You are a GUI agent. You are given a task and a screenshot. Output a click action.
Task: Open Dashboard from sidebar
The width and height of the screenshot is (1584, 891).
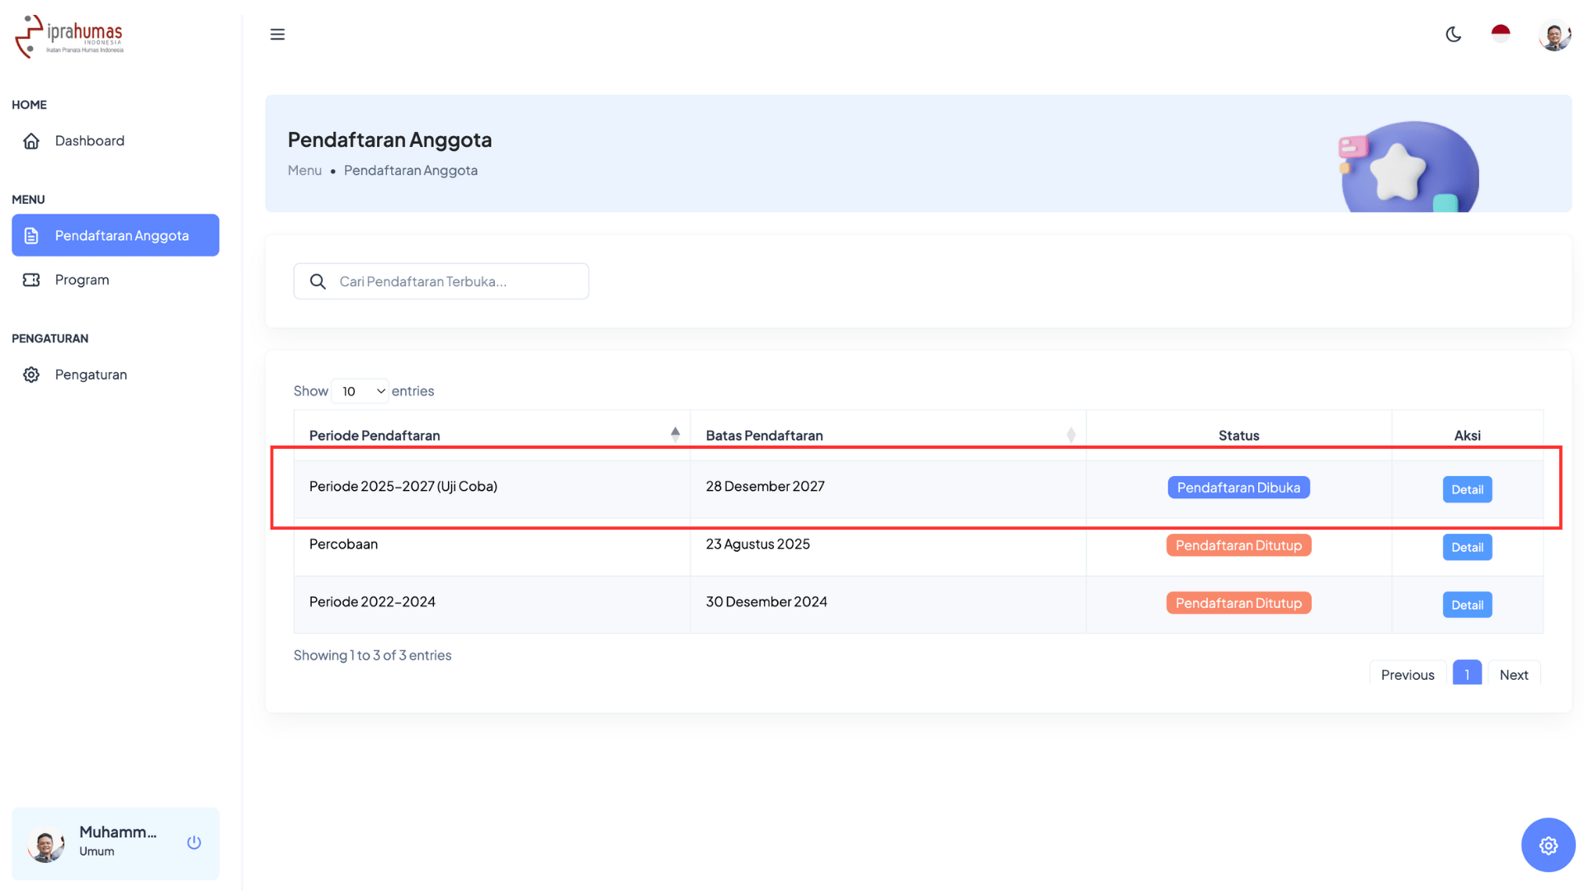point(89,141)
